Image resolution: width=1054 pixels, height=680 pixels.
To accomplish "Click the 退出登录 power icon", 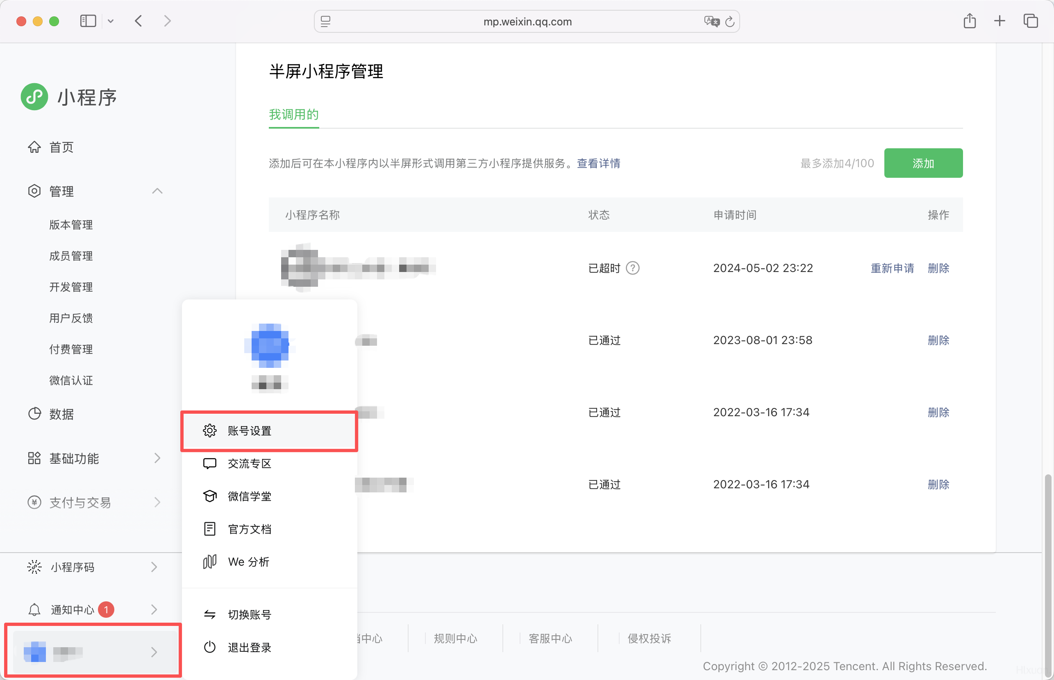I will click(x=209, y=647).
